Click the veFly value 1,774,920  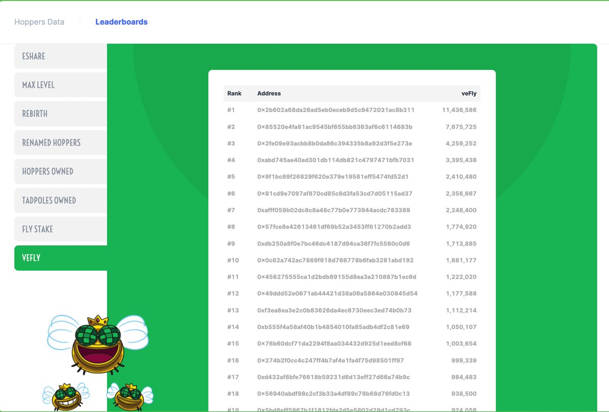pos(461,227)
